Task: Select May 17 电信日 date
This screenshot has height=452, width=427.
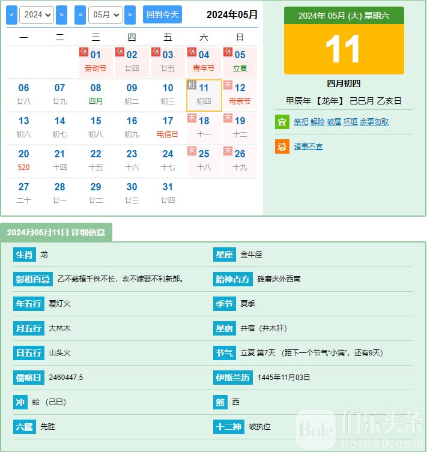Action: pyautogui.click(x=168, y=127)
